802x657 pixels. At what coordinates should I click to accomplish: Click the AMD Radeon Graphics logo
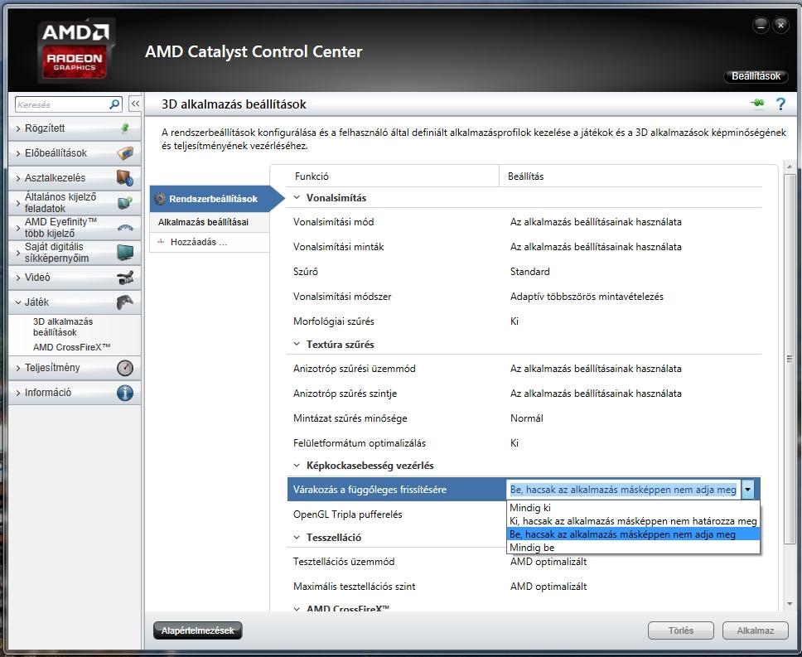[x=75, y=50]
